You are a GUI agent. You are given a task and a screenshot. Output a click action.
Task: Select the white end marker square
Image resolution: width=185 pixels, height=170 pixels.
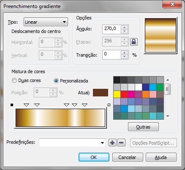point(109,105)
